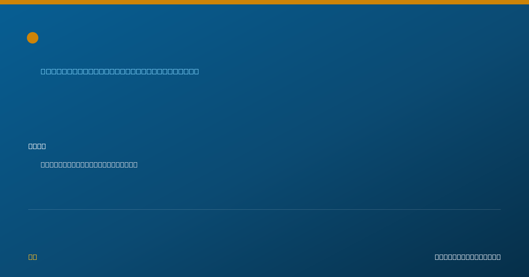Click the first glyph box of the white body line
Screen dimensions: 529x277
43,164
